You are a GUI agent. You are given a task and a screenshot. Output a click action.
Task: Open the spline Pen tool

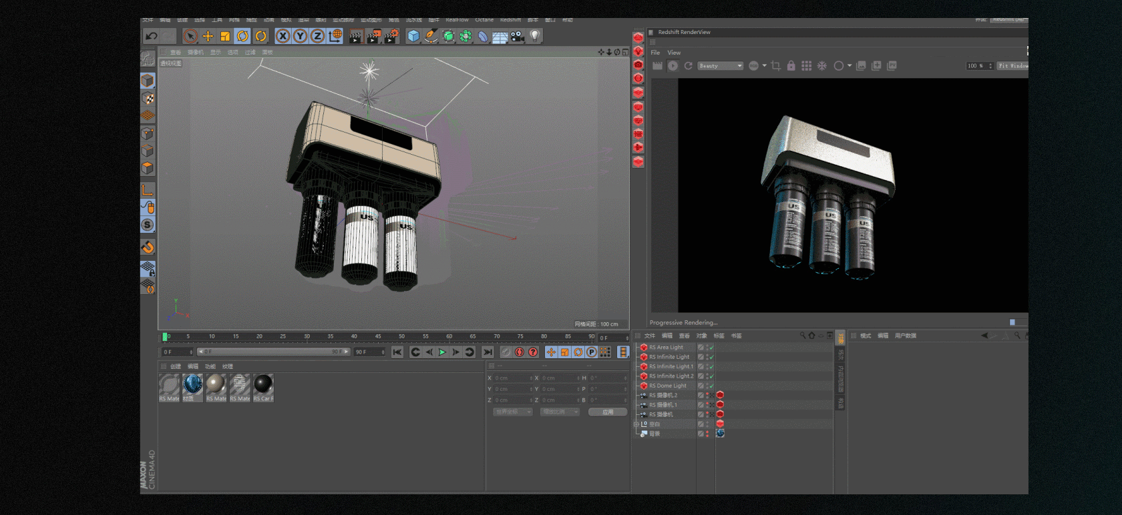coord(431,36)
